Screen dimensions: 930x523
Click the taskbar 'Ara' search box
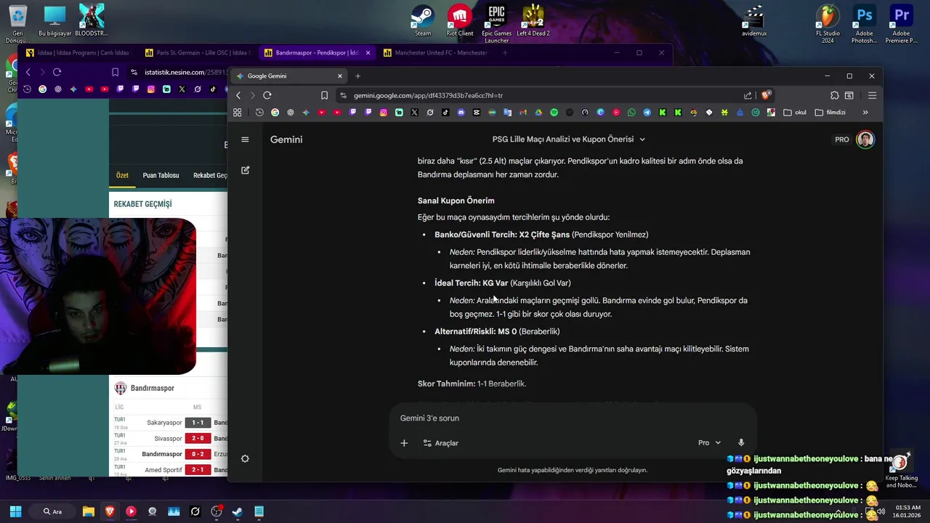53,511
